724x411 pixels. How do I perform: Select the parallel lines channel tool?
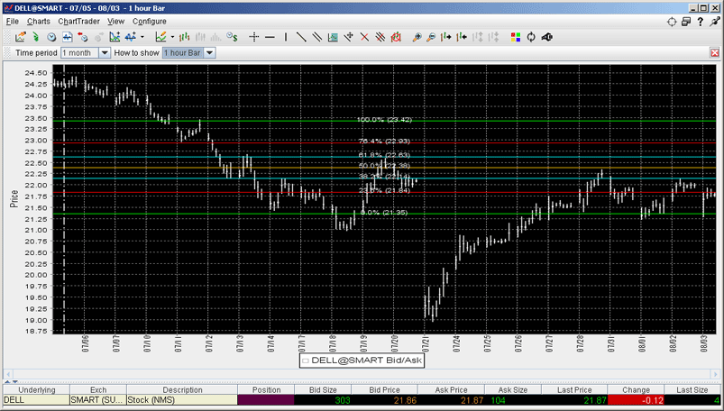[316, 37]
